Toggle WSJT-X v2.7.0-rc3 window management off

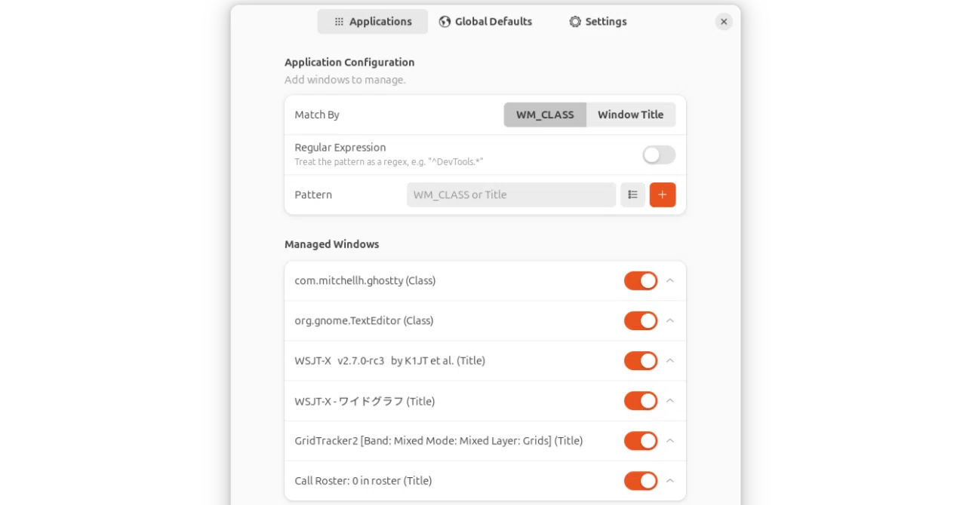point(641,360)
